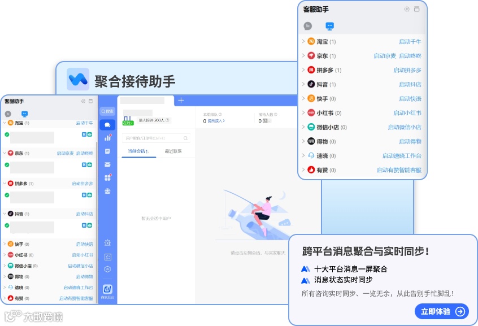Open document notes icon in blue sidebar
The image size is (478, 326).
pyautogui.click(x=107, y=151)
